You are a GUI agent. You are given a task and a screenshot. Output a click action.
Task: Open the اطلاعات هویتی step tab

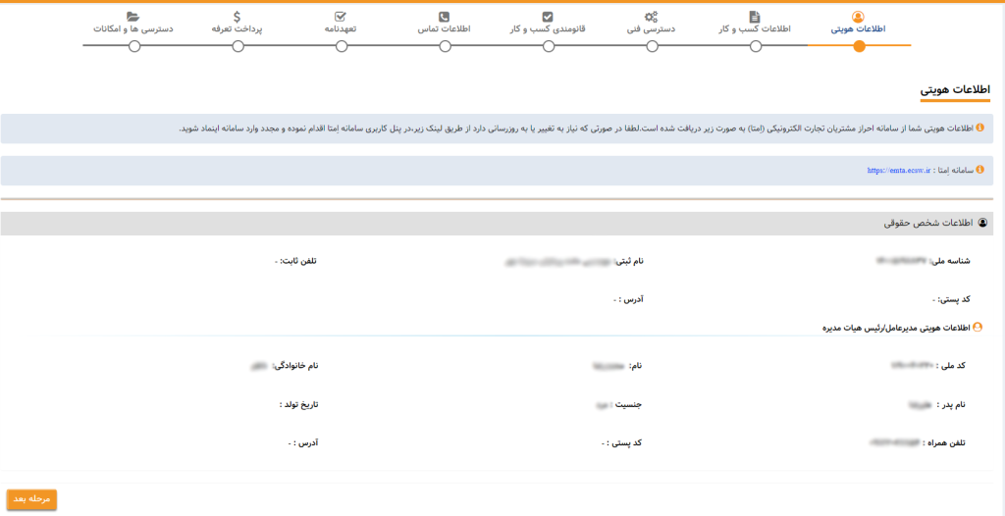click(x=858, y=29)
